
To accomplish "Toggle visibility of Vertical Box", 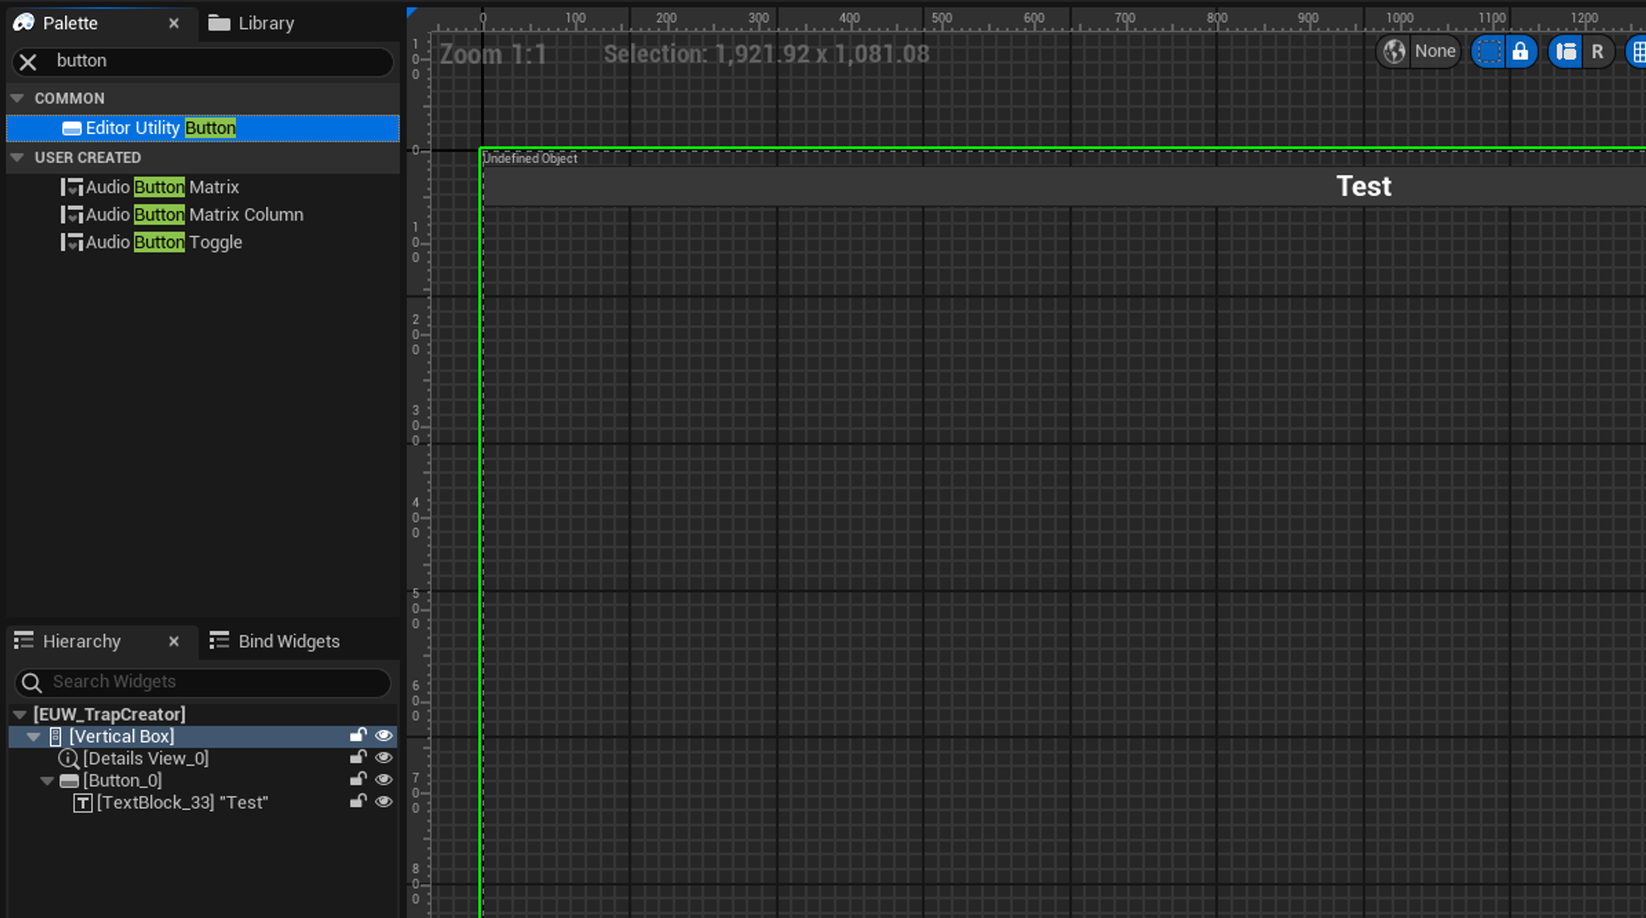I will click(x=384, y=735).
